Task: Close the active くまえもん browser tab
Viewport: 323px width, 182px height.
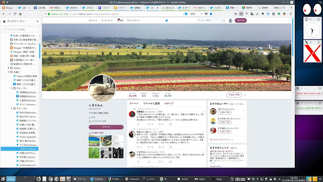Action: point(158,8)
